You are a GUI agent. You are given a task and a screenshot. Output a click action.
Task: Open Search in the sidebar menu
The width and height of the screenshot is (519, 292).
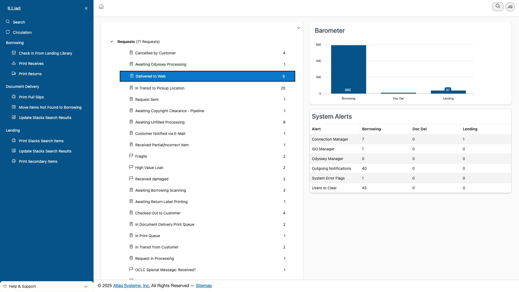pyautogui.click(x=19, y=22)
